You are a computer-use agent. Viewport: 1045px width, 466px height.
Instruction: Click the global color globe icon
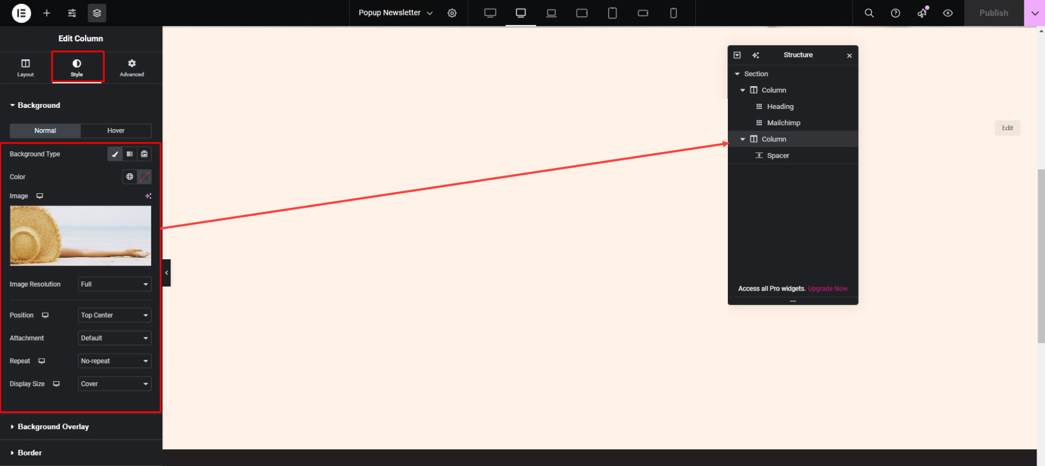(130, 177)
